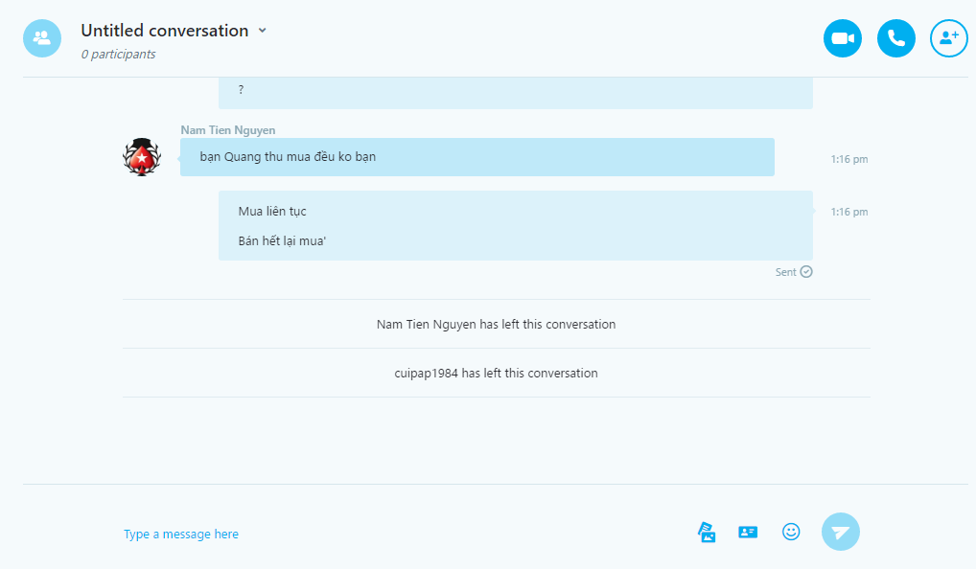Start an audio call
976x569 pixels.
point(895,38)
